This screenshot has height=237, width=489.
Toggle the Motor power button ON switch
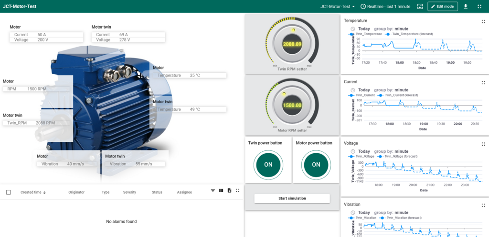(x=316, y=164)
